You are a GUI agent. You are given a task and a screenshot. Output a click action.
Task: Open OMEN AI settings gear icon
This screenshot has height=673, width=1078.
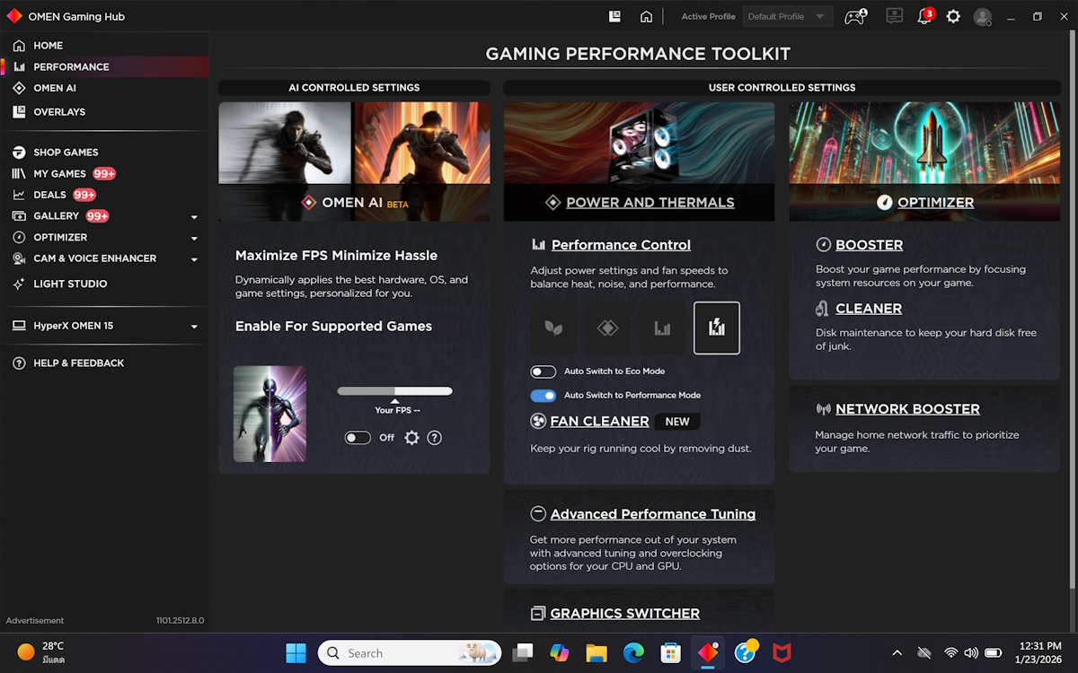(411, 438)
